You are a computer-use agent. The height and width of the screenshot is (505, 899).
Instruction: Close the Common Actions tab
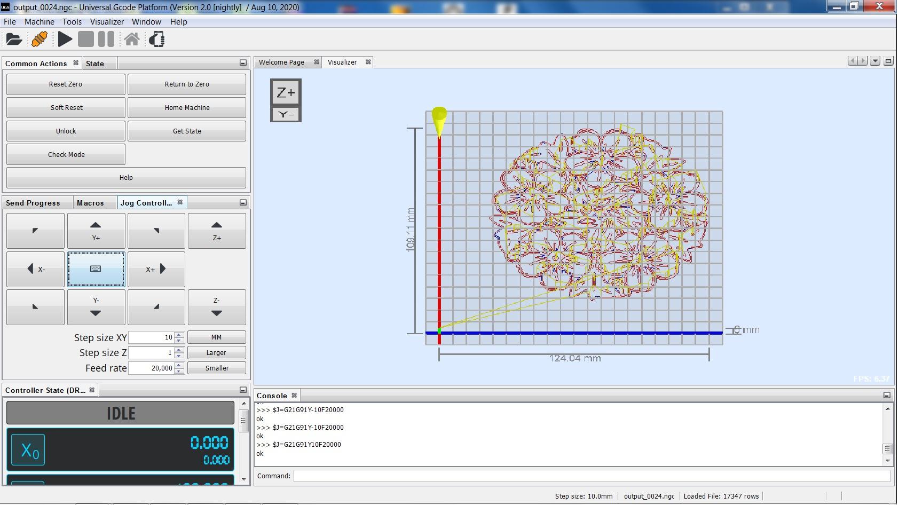[x=76, y=63]
